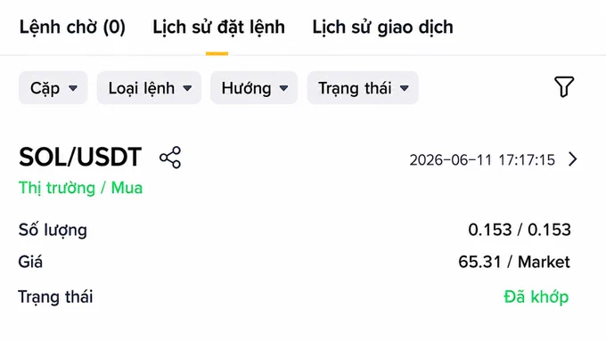The image size is (606, 341).
Task: Expand the Cặp dropdown filter
Action: pos(53,87)
